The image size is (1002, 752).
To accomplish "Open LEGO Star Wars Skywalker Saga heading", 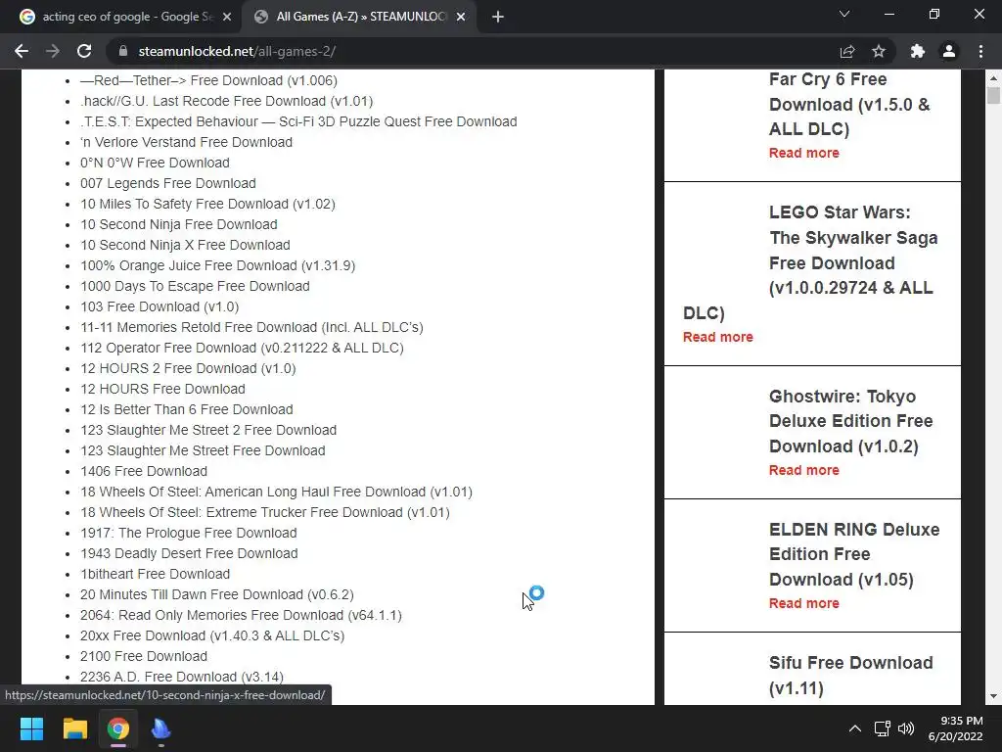I will [811, 262].
